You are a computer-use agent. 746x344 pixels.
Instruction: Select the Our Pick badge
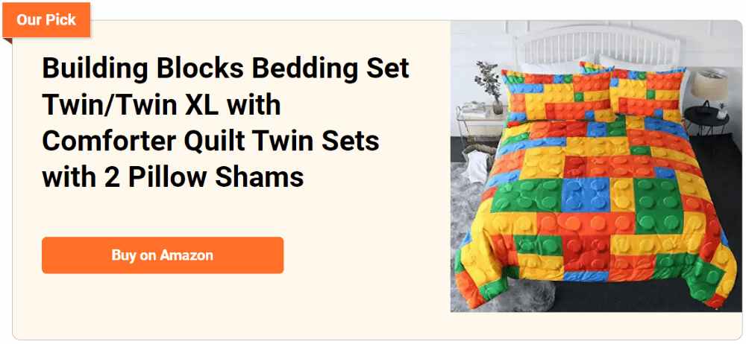(46, 20)
